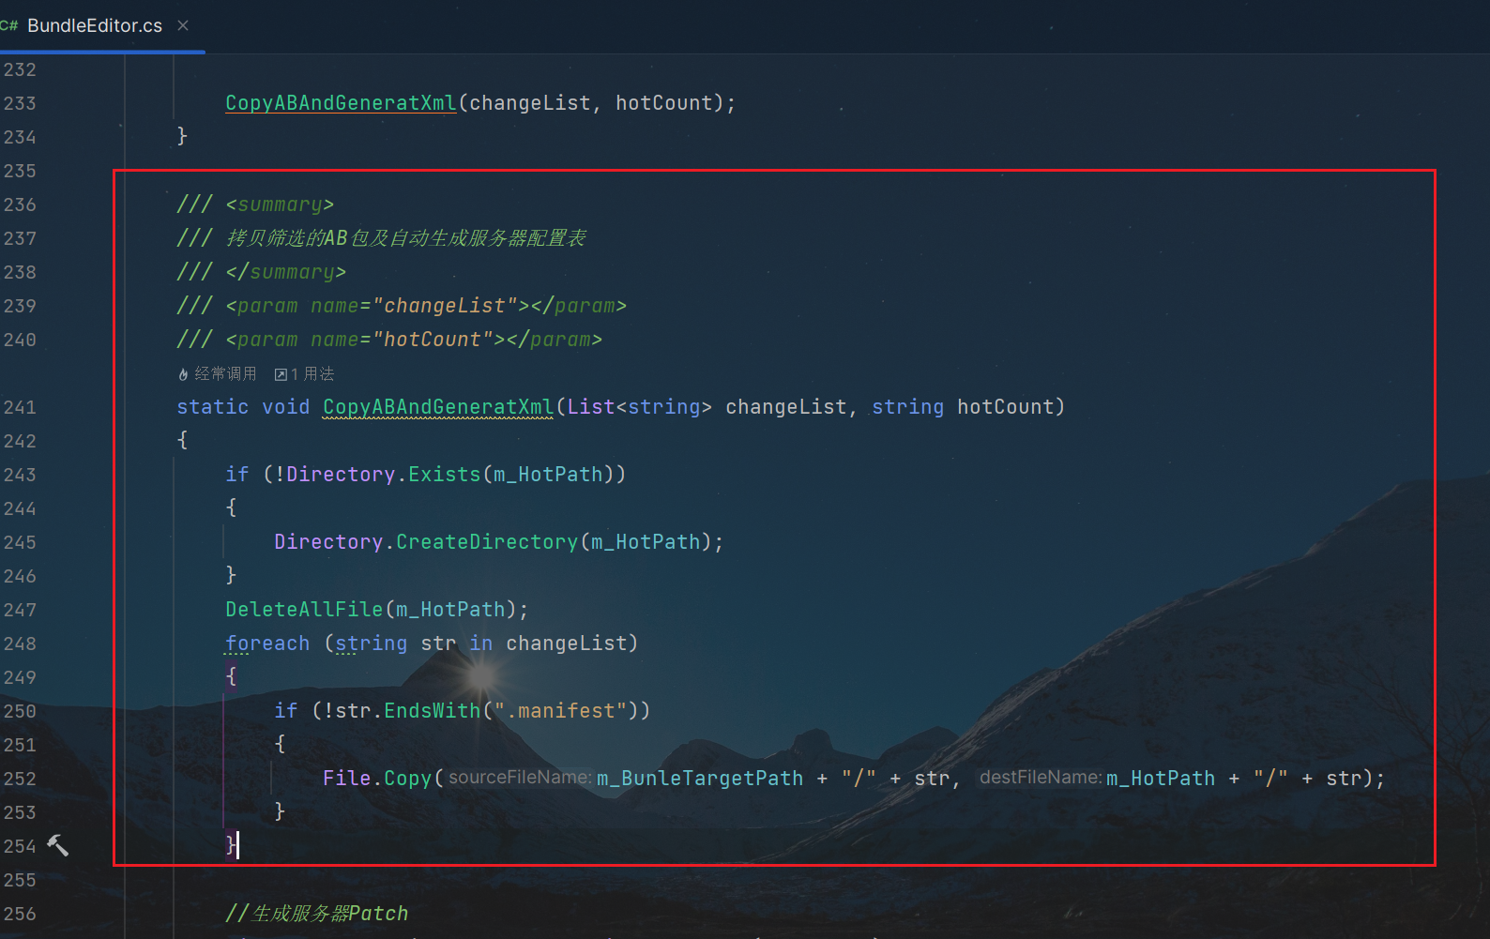This screenshot has width=1490, height=939.
Task: Open the 经常调用 code lens hint
Action: click(225, 374)
